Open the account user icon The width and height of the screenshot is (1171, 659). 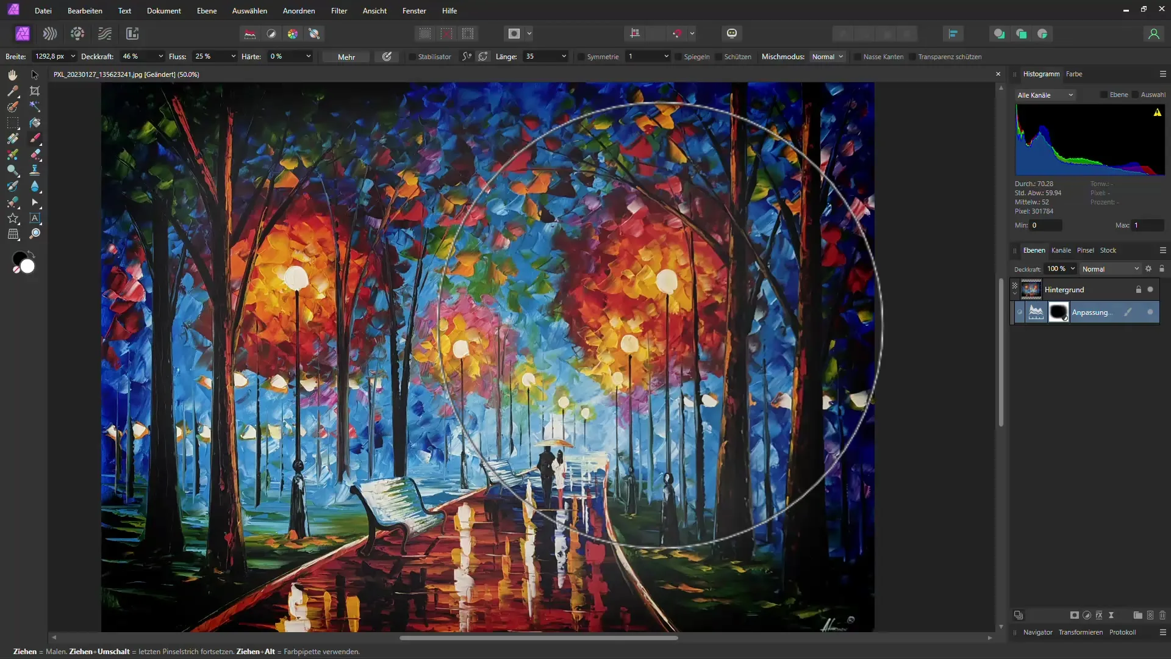(1153, 34)
